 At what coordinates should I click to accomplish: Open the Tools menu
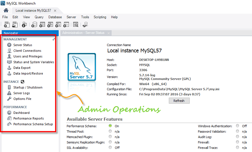[85, 17]
